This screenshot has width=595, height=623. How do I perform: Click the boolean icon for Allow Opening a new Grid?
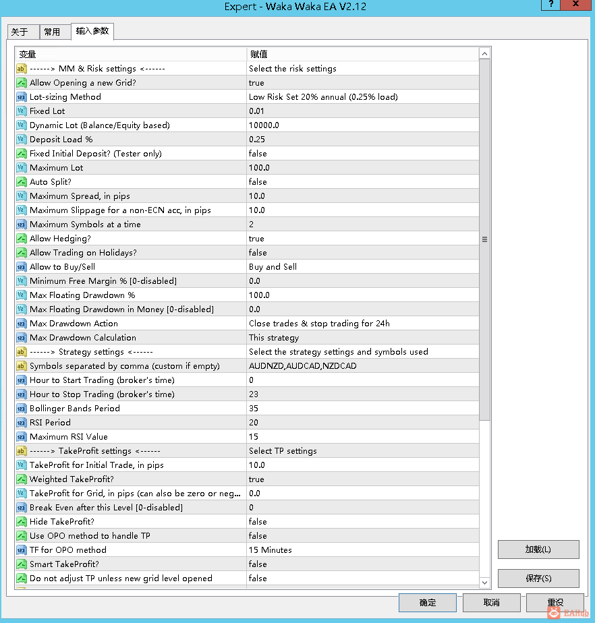(x=22, y=83)
